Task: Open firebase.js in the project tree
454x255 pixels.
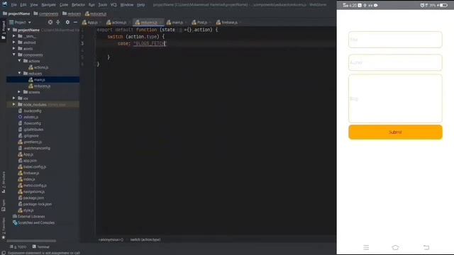Action: click(x=28, y=173)
